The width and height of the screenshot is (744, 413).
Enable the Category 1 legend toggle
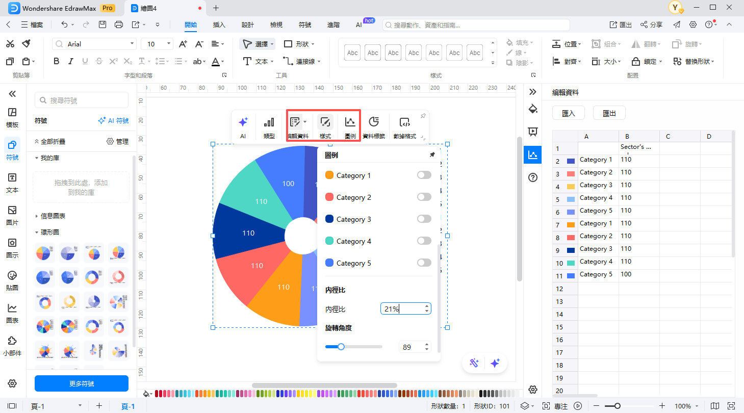coord(423,175)
